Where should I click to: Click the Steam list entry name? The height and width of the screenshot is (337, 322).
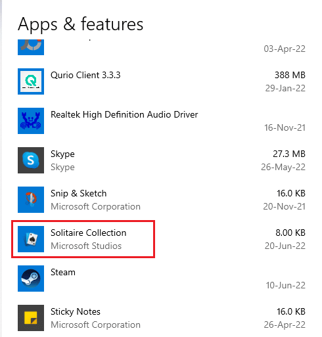click(x=63, y=272)
